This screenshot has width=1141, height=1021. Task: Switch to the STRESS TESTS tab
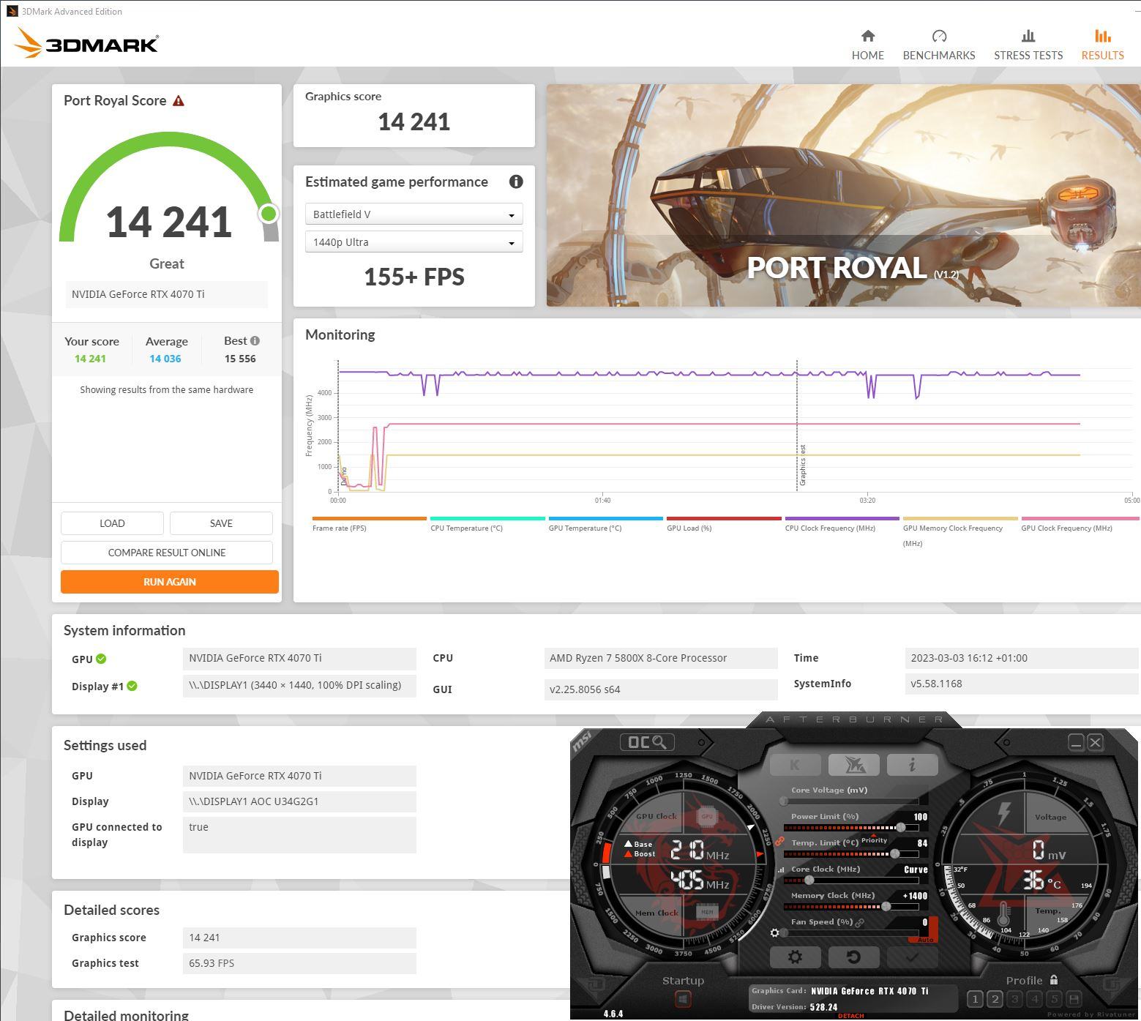coord(1028,45)
